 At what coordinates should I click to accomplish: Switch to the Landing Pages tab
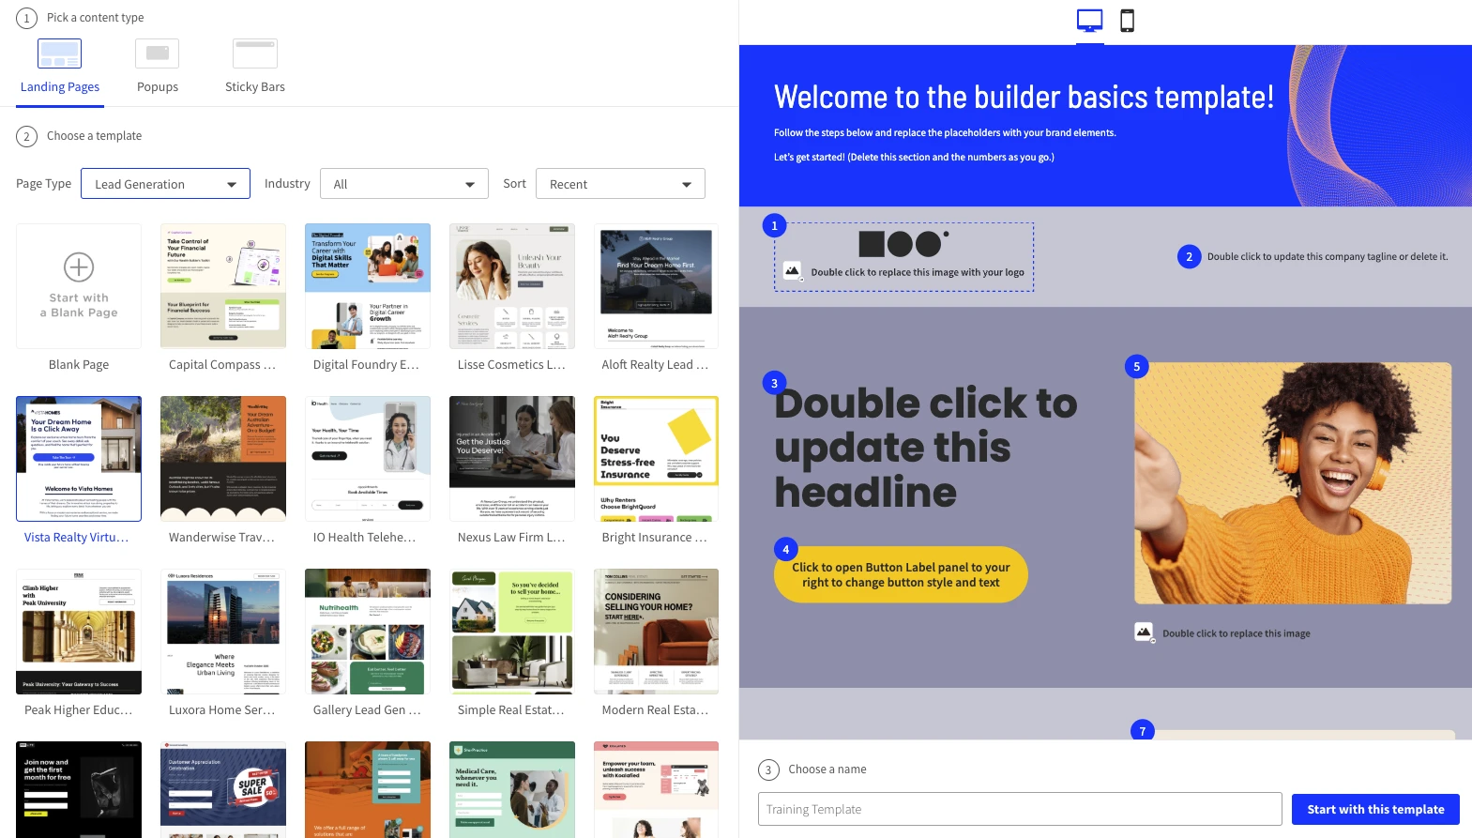(60, 86)
